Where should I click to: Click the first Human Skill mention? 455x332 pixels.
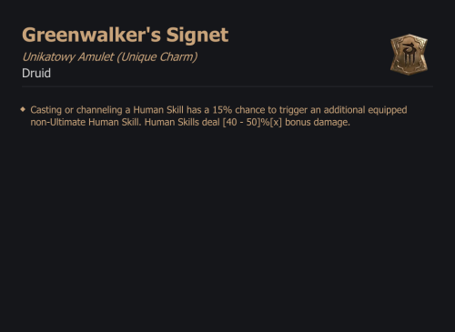click(x=158, y=110)
